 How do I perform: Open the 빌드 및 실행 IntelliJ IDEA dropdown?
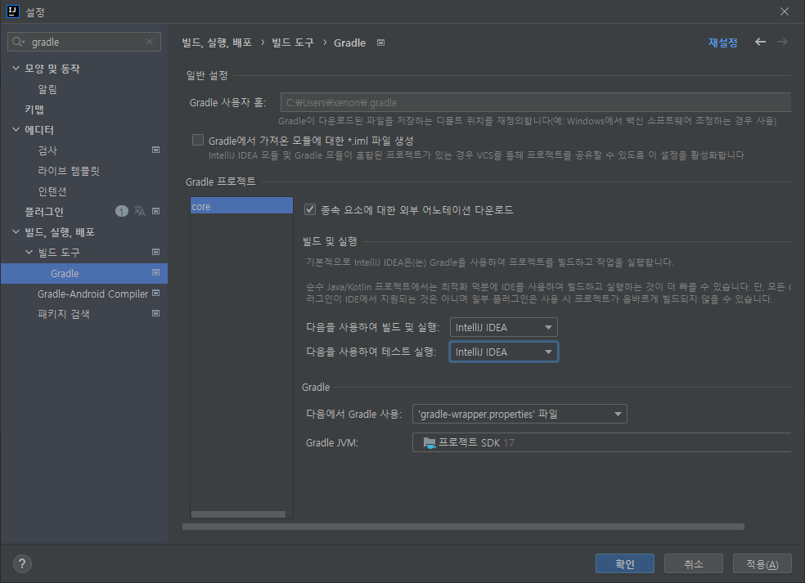504,327
